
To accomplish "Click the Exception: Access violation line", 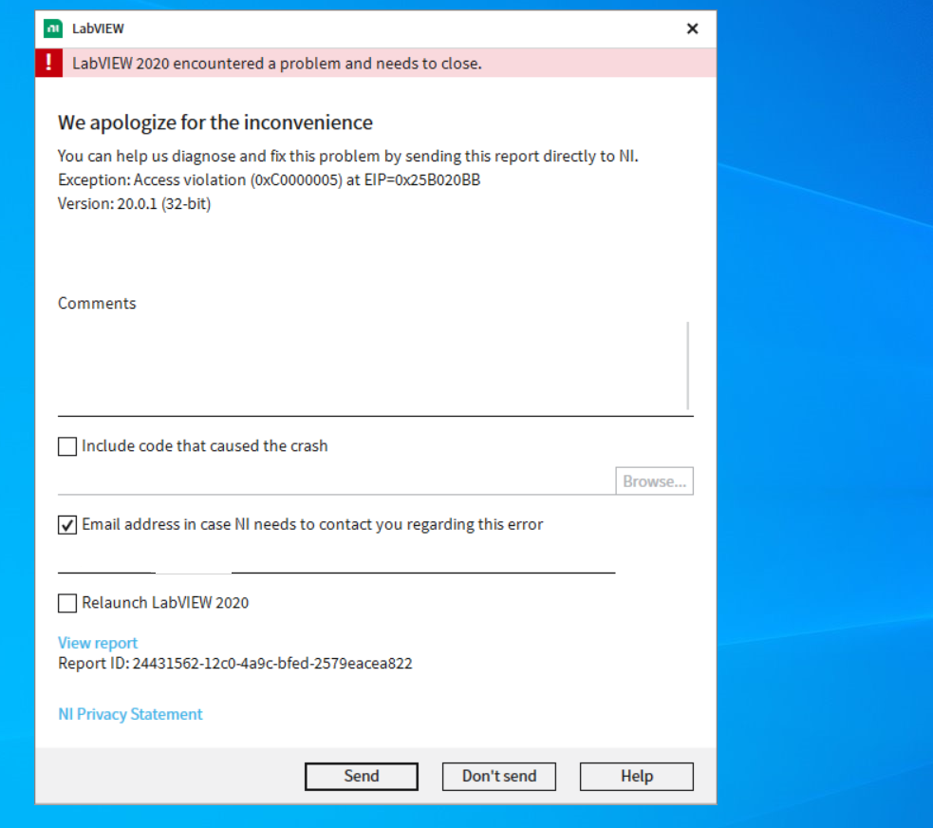I will pos(269,179).
